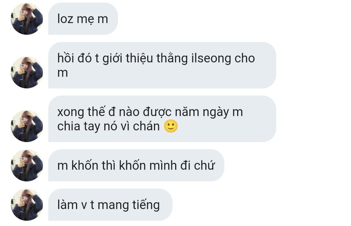Viewport: 351px width, 226px height.
Task: Tap the "m khốn thì khốn mình đi chứ" bubble
Action: point(136,165)
